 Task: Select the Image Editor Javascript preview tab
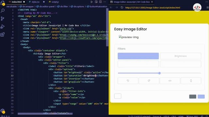click(x=132, y=2)
